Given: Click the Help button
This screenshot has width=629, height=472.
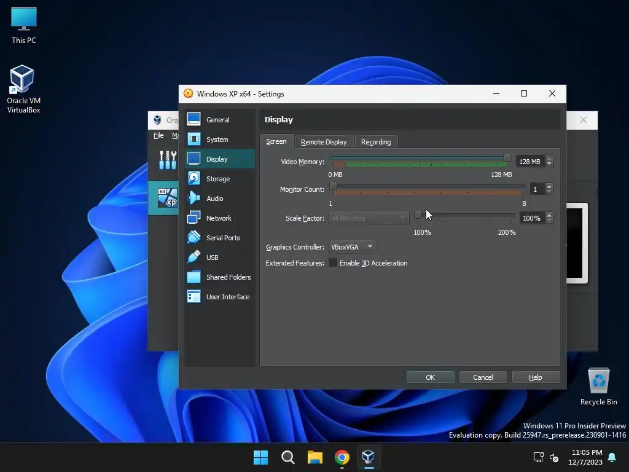Looking at the screenshot, I should pos(536,377).
